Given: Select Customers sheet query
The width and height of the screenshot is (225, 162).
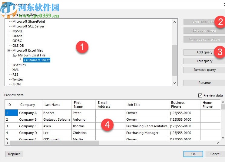Looking at the screenshot, I should coord(37,60).
